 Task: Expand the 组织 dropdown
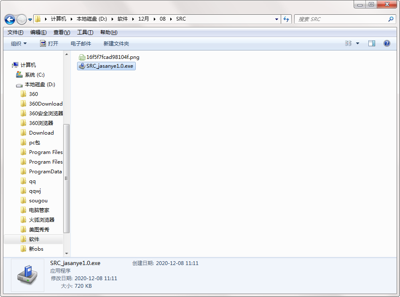coord(19,44)
